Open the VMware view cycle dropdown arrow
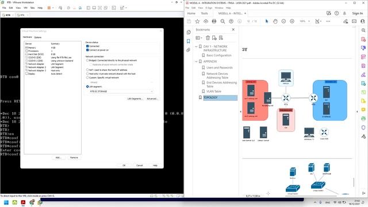The image size is (368, 207). click(126, 8)
